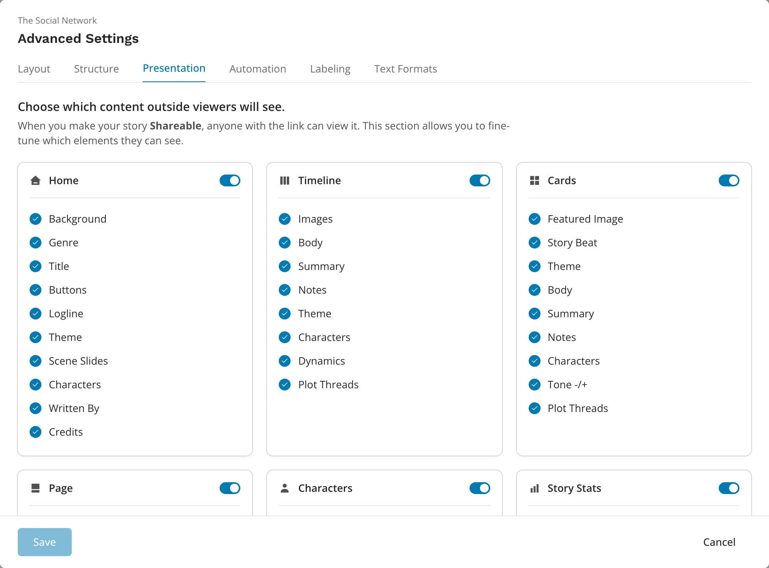Uncheck Genre in the Home card
This screenshot has width=769, height=568.
[35, 243]
